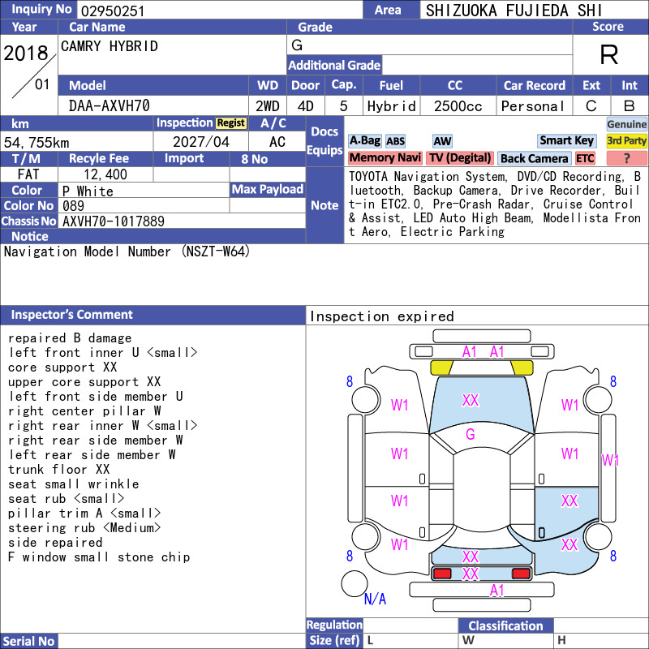Click the note about TOYOTA Navigation System
This screenshot has width=649, height=649.
click(x=495, y=204)
